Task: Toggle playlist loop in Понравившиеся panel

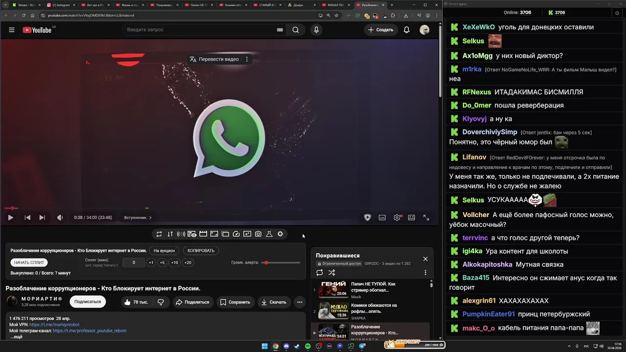Action: pyautogui.click(x=319, y=273)
